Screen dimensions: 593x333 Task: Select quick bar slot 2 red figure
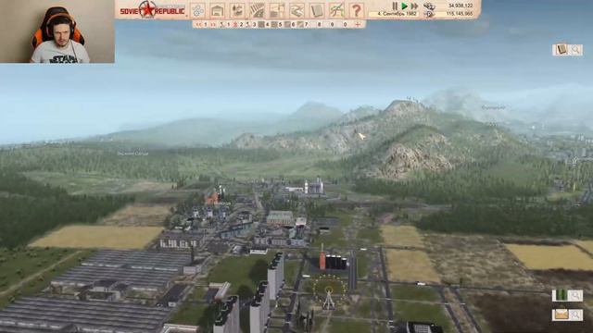click(238, 25)
